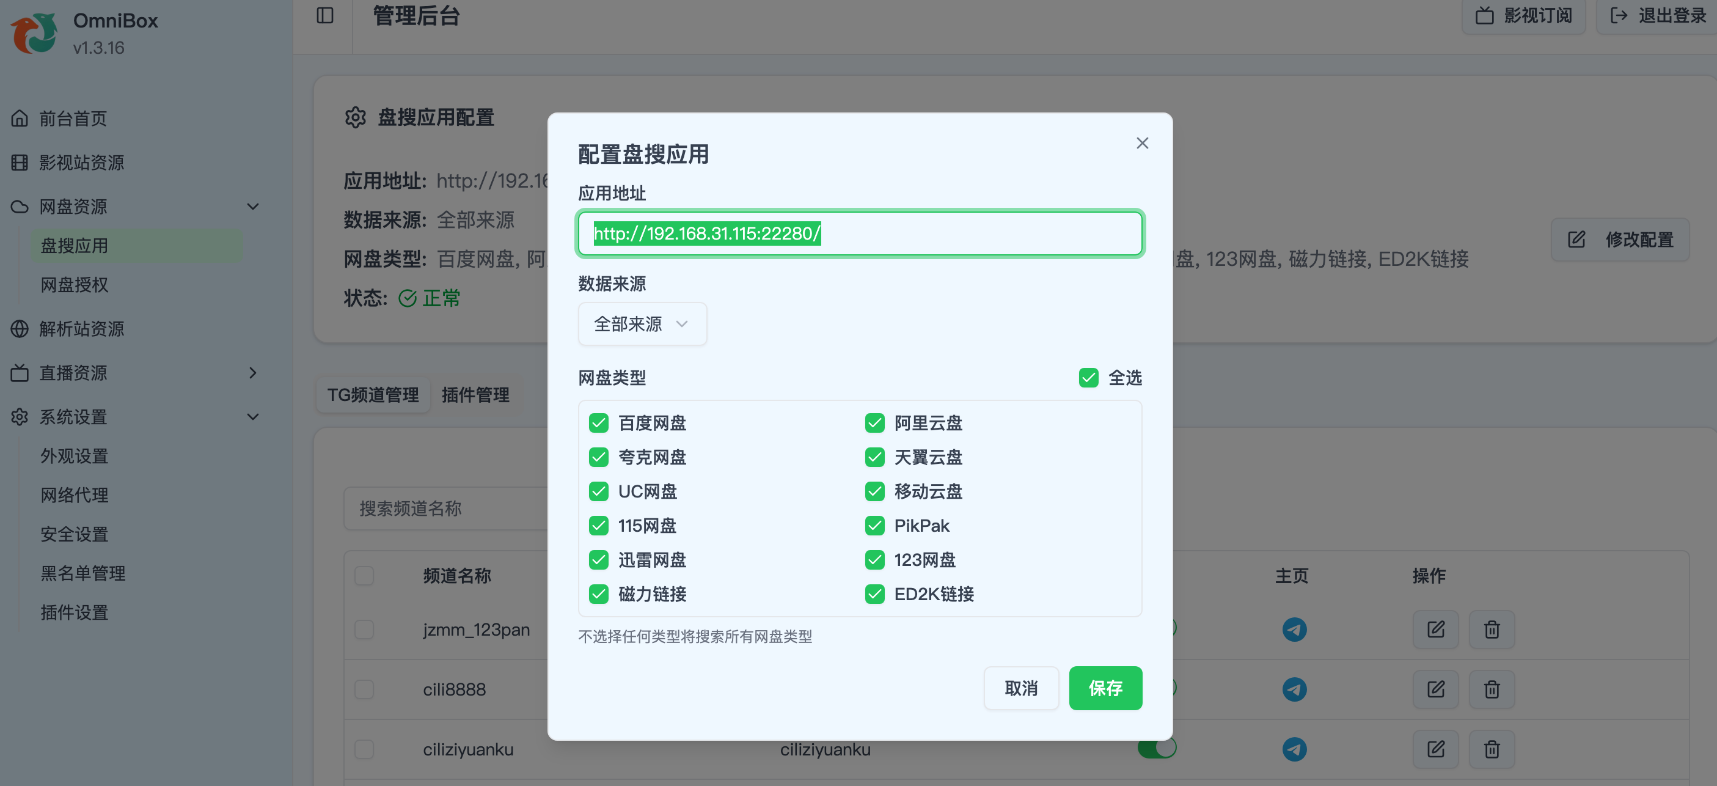This screenshot has width=1717, height=786.
Task: Uncheck the 全选 checkbox
Action: 1088,378
